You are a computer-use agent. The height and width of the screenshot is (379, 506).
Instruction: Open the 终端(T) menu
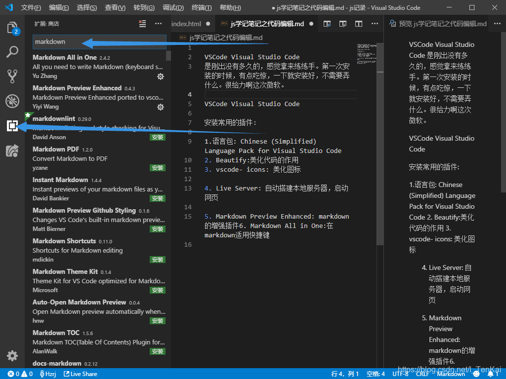pyautogui.click(x=202, y=7)
